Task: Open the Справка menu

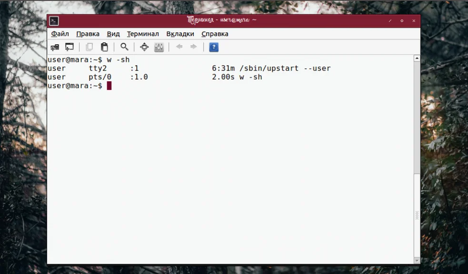Action: click(215, 34)
